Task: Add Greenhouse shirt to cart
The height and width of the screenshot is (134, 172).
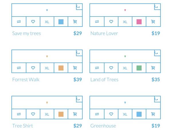Action: coord(153,114)
